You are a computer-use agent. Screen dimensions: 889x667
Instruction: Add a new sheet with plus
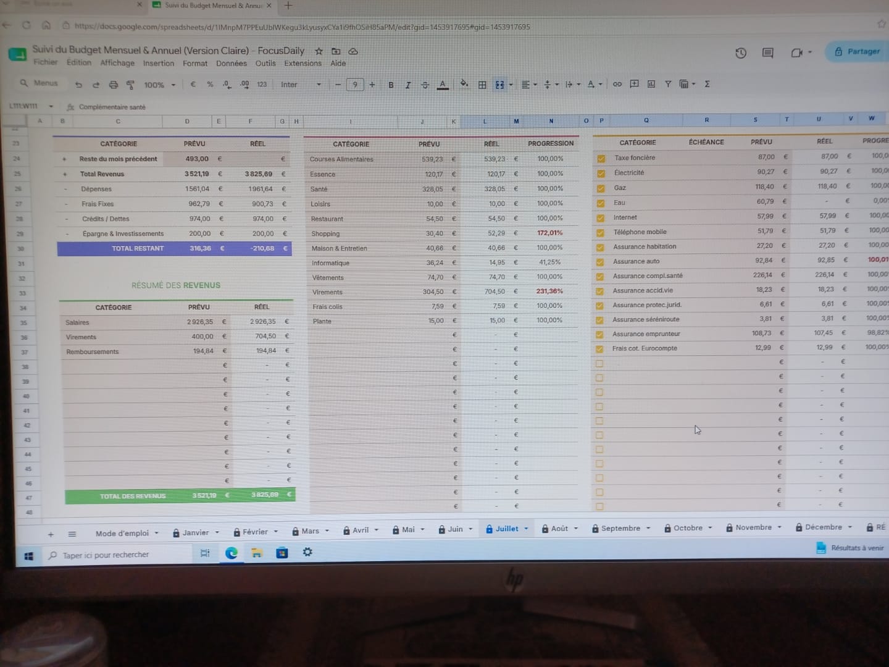click(x=51, y=534)
